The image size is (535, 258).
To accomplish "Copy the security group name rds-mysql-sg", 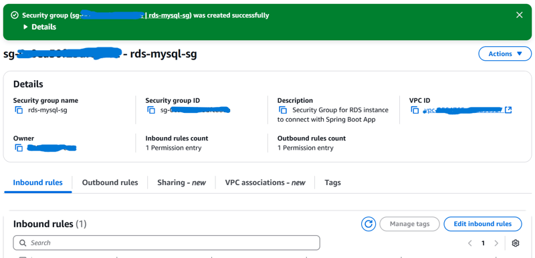I will click(x=19, y=110).
